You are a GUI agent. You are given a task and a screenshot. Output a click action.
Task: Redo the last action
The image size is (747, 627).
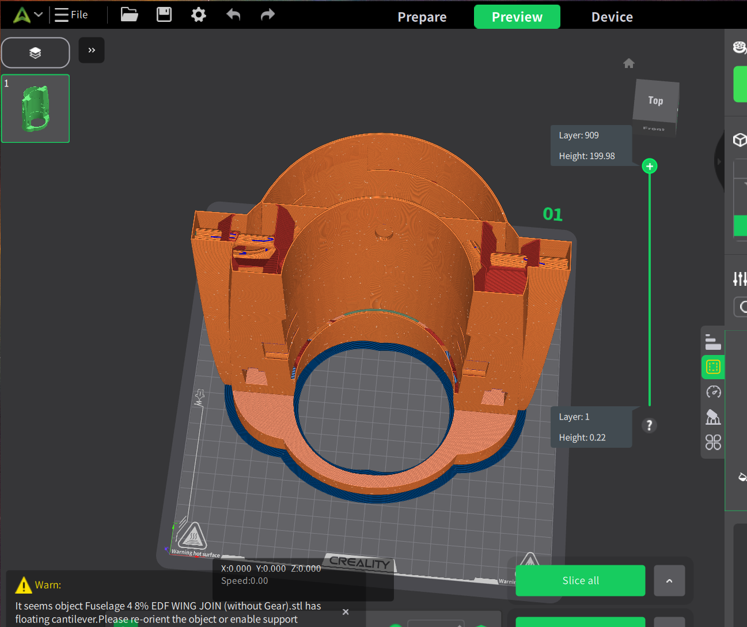click(x=268, y=14)
